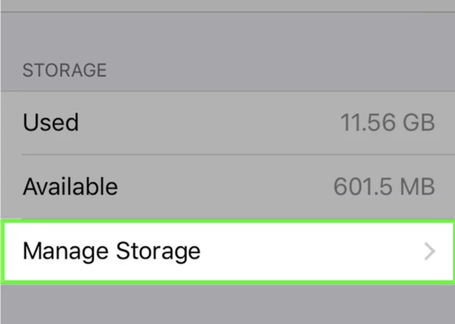Click the GB unit beside 11.56

coord(422,122)
